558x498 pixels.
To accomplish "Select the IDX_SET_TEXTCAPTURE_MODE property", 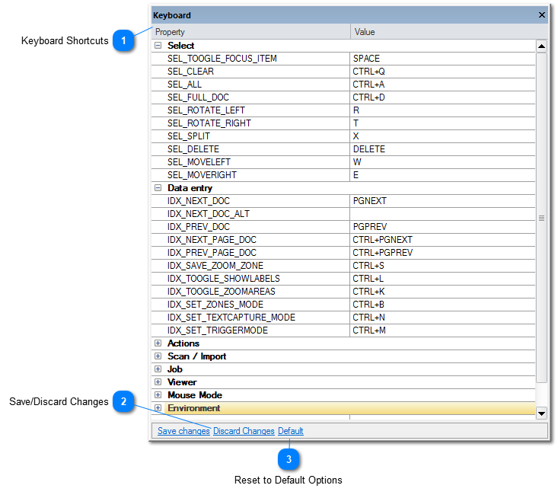I will [x=250, y=318].
